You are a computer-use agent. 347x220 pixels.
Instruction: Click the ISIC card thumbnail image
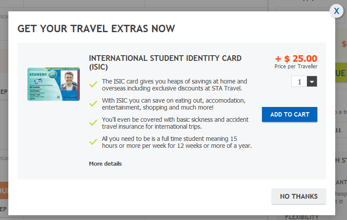click(53, 84)
